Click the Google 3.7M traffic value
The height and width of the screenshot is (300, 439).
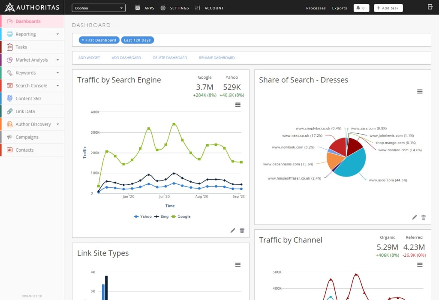[x=204, y=87]
